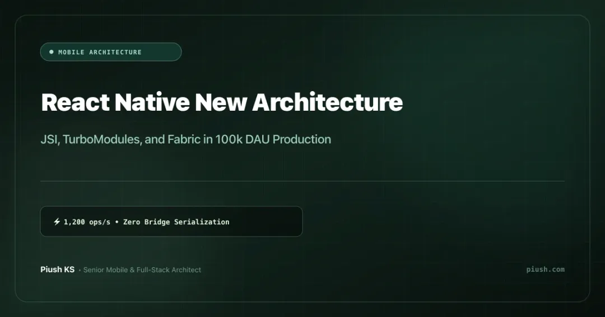This screenshot has width=605, height=317.
Task: Click the author name "Piush KS"
Action: pyautogui.click(x=58, y=269)
